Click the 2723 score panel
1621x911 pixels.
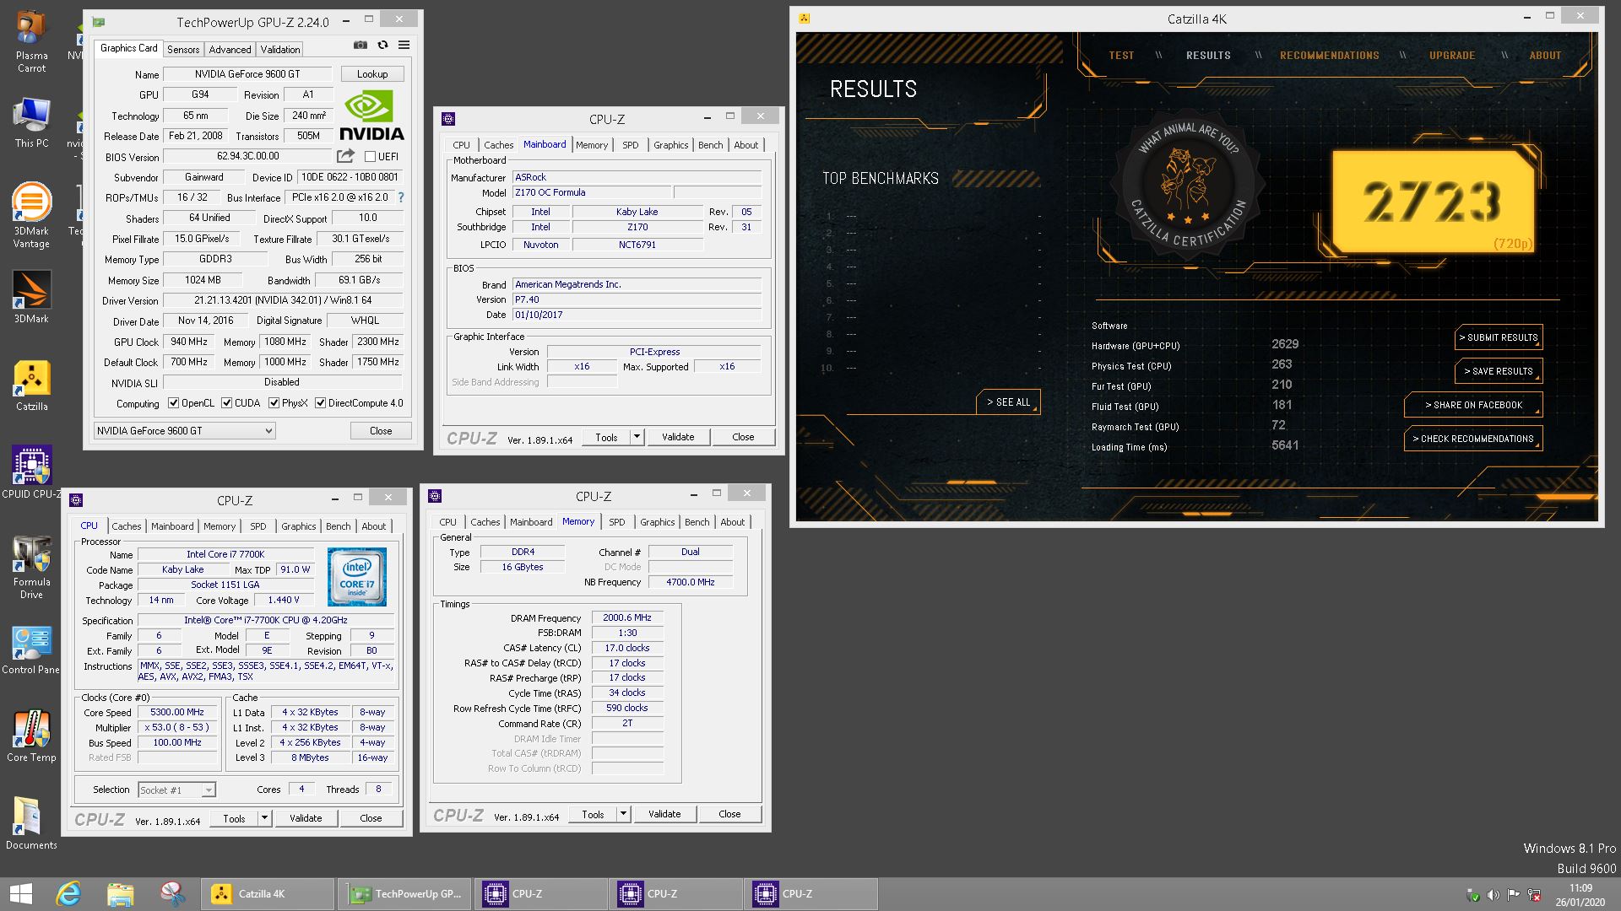pyautogui.click(x=1434, y=202)
